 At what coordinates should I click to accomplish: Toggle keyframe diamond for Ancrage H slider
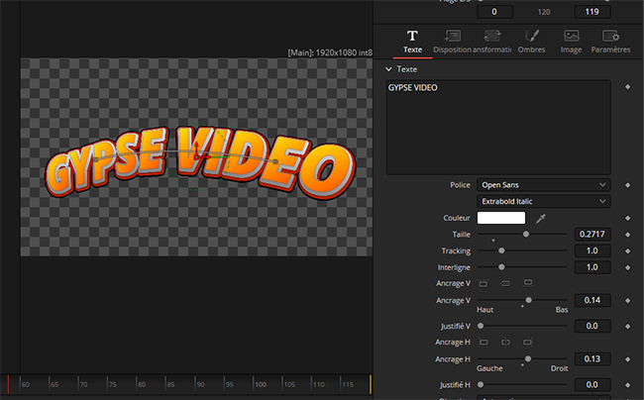point(627,359)
